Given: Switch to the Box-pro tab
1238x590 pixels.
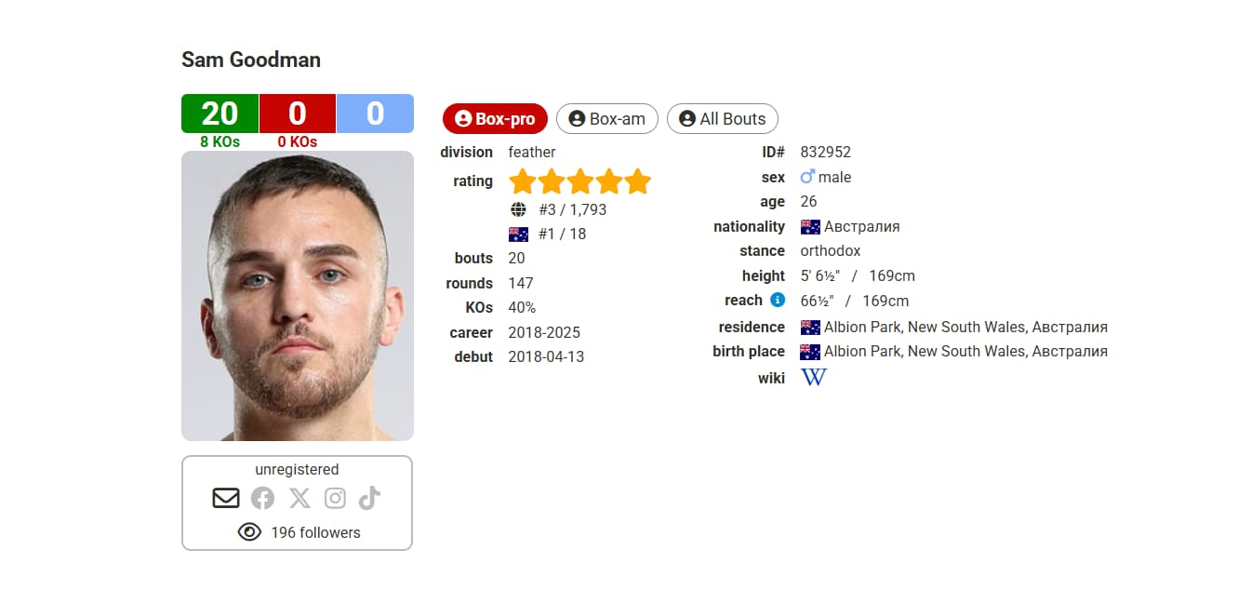Looking at the screenshot, I should point(495,119).
